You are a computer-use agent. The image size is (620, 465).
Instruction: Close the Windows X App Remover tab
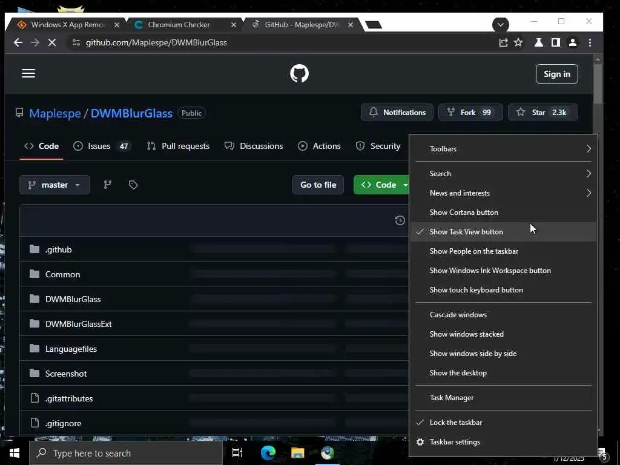click(x=117, y=25)
